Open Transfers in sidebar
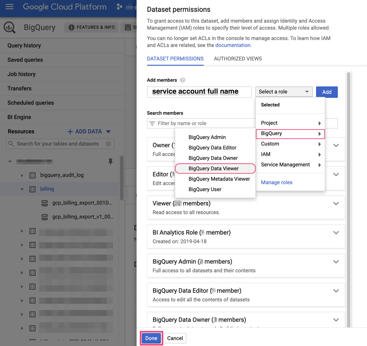The image size is (367, 346). pyautogui.click(x=62, y=88)
